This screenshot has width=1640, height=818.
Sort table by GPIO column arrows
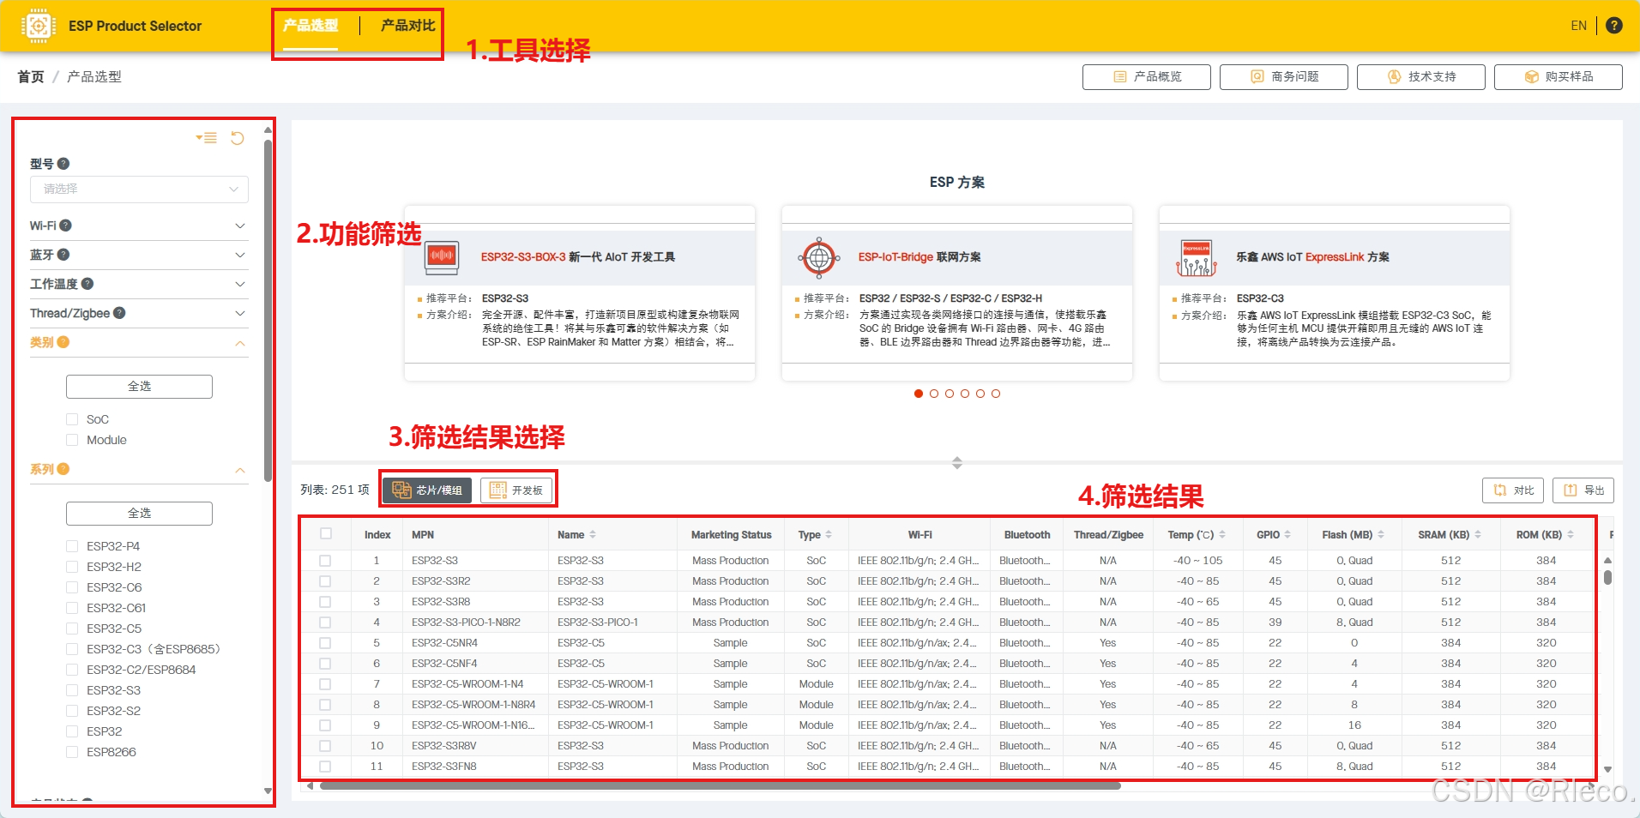(x=1288, y=535)
